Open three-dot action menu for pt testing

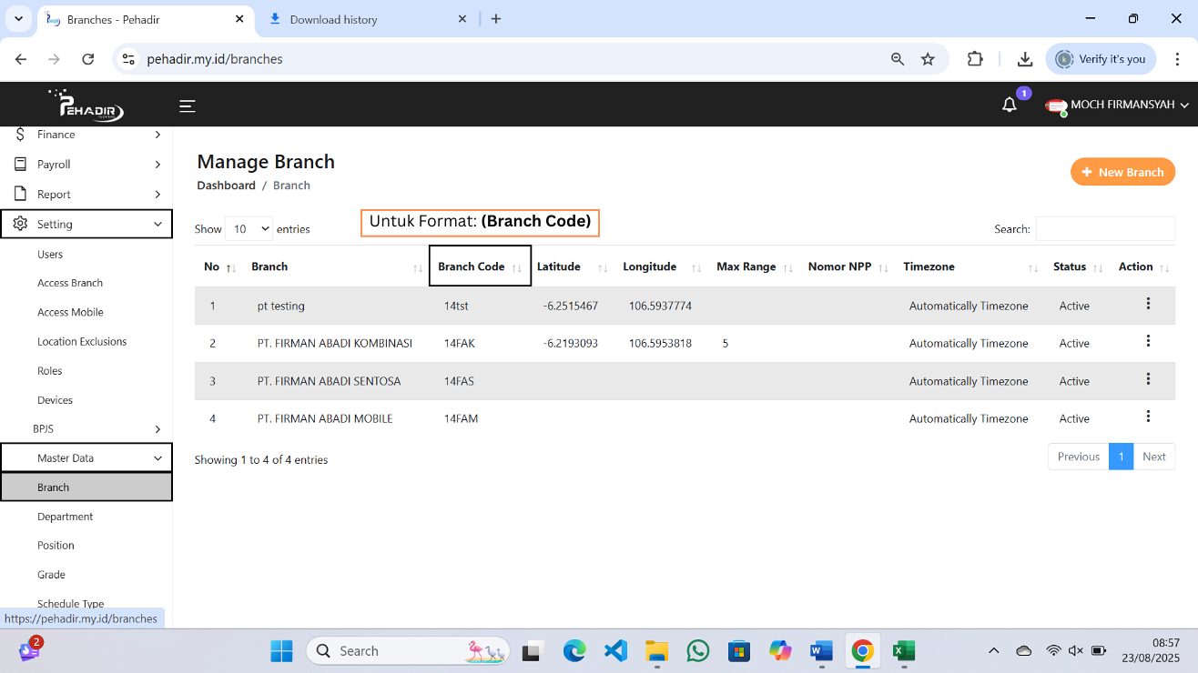[1148, 304]
